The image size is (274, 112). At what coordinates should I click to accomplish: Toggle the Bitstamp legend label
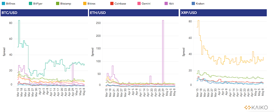(x=66, y=3)
